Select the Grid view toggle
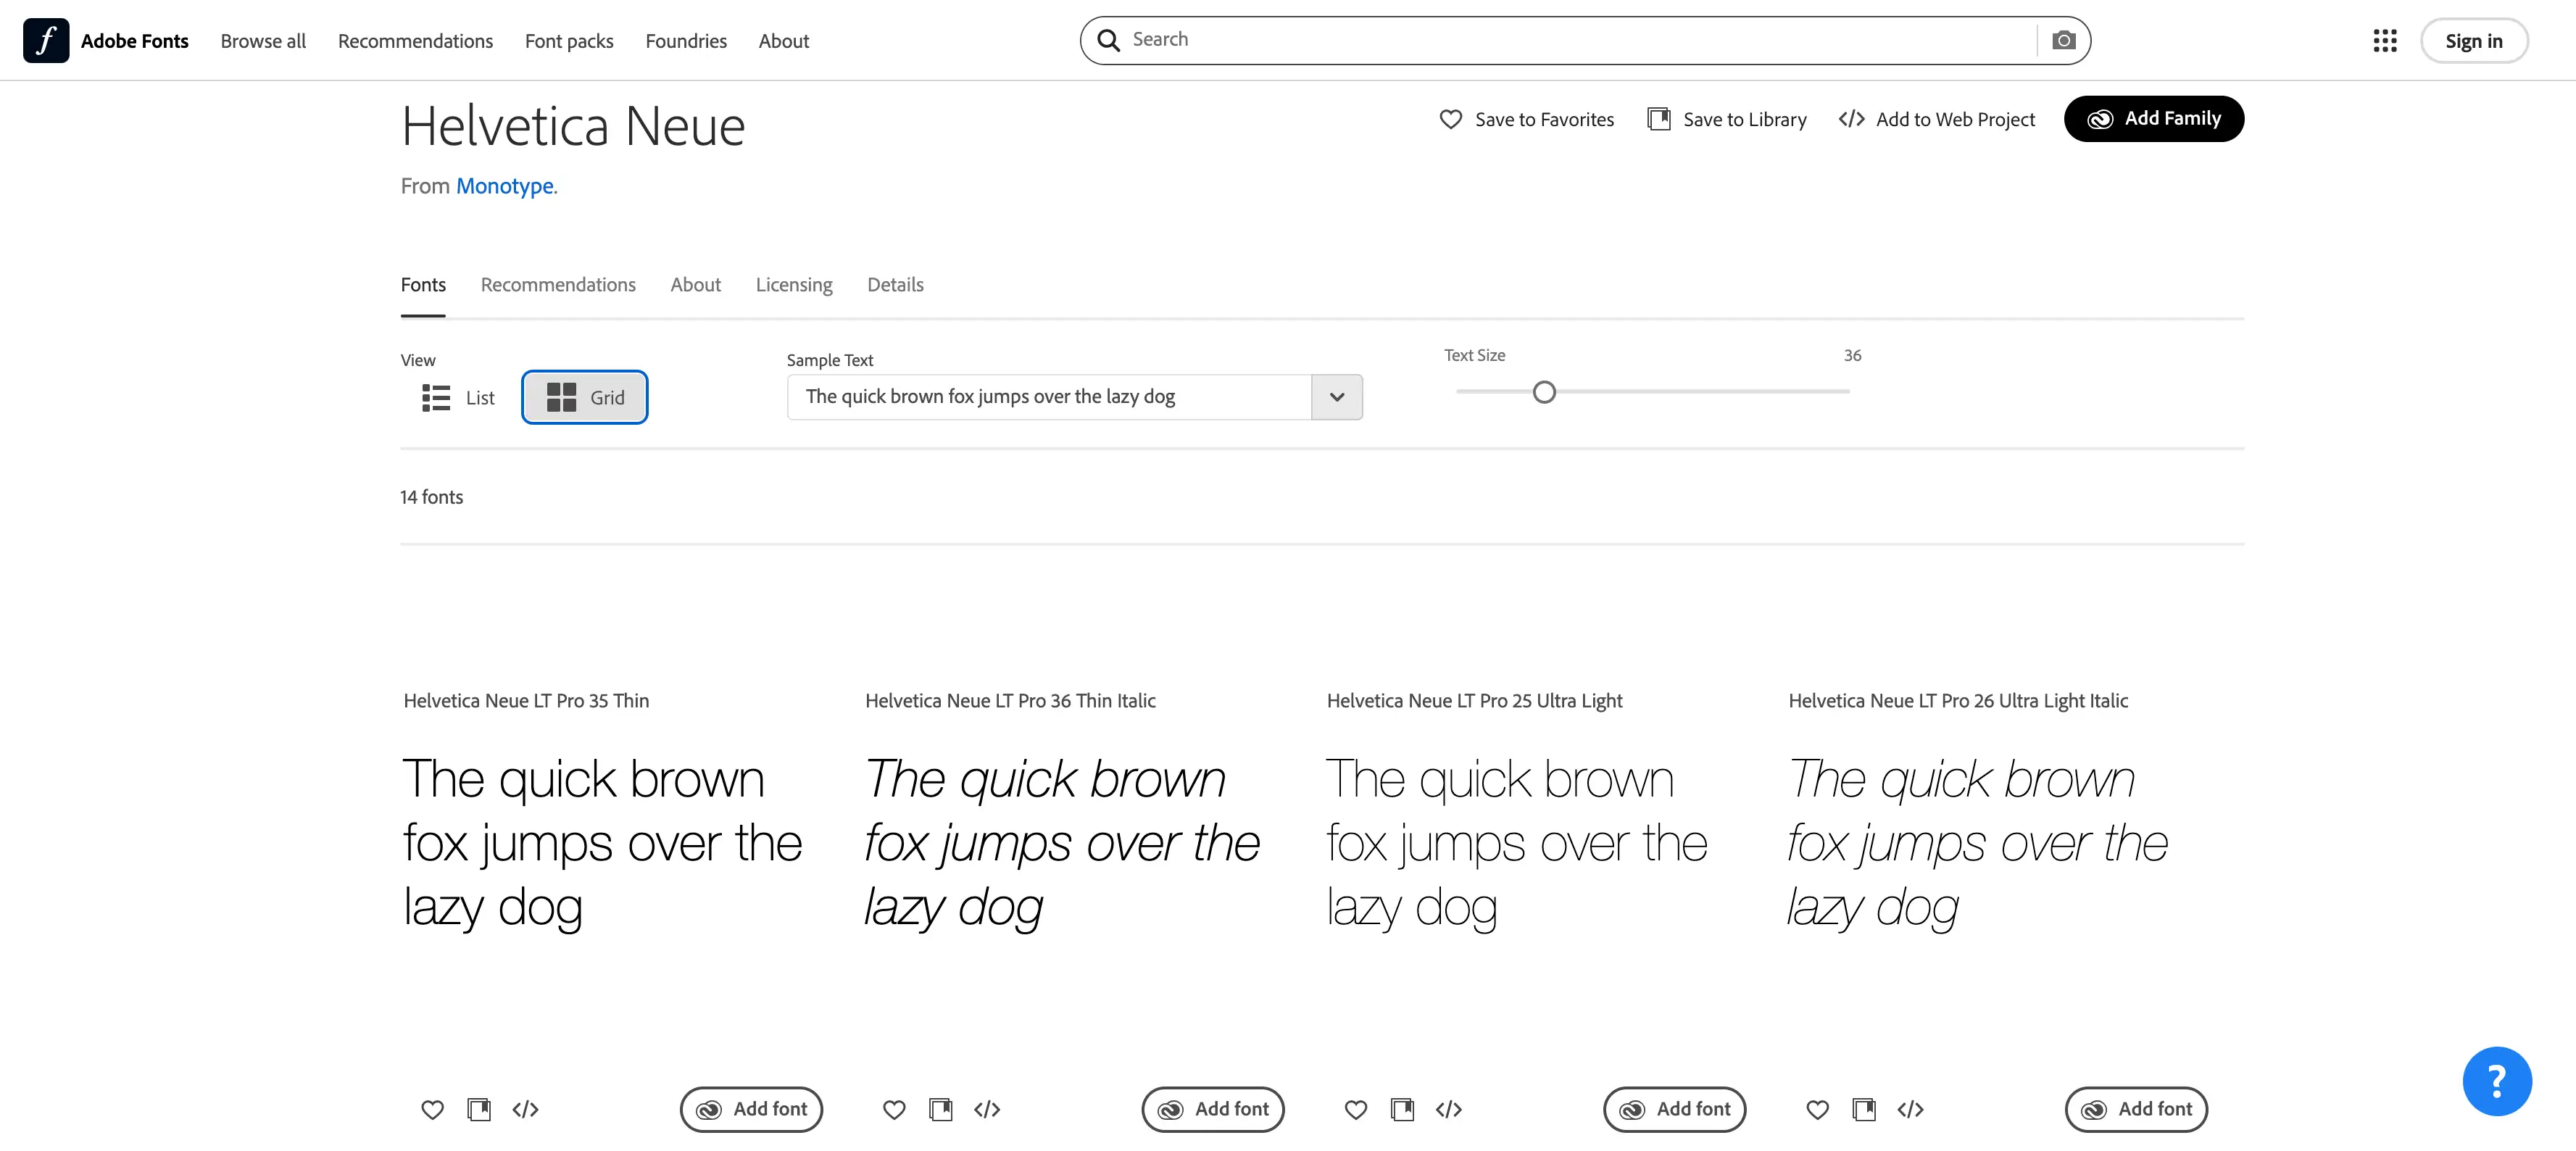The width and height of the screenshot is (2576, 1151). pyautogui.click(x=585, y=397)
